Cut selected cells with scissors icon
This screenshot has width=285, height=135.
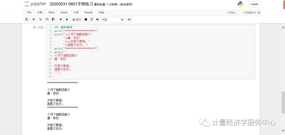click(41, 19)
